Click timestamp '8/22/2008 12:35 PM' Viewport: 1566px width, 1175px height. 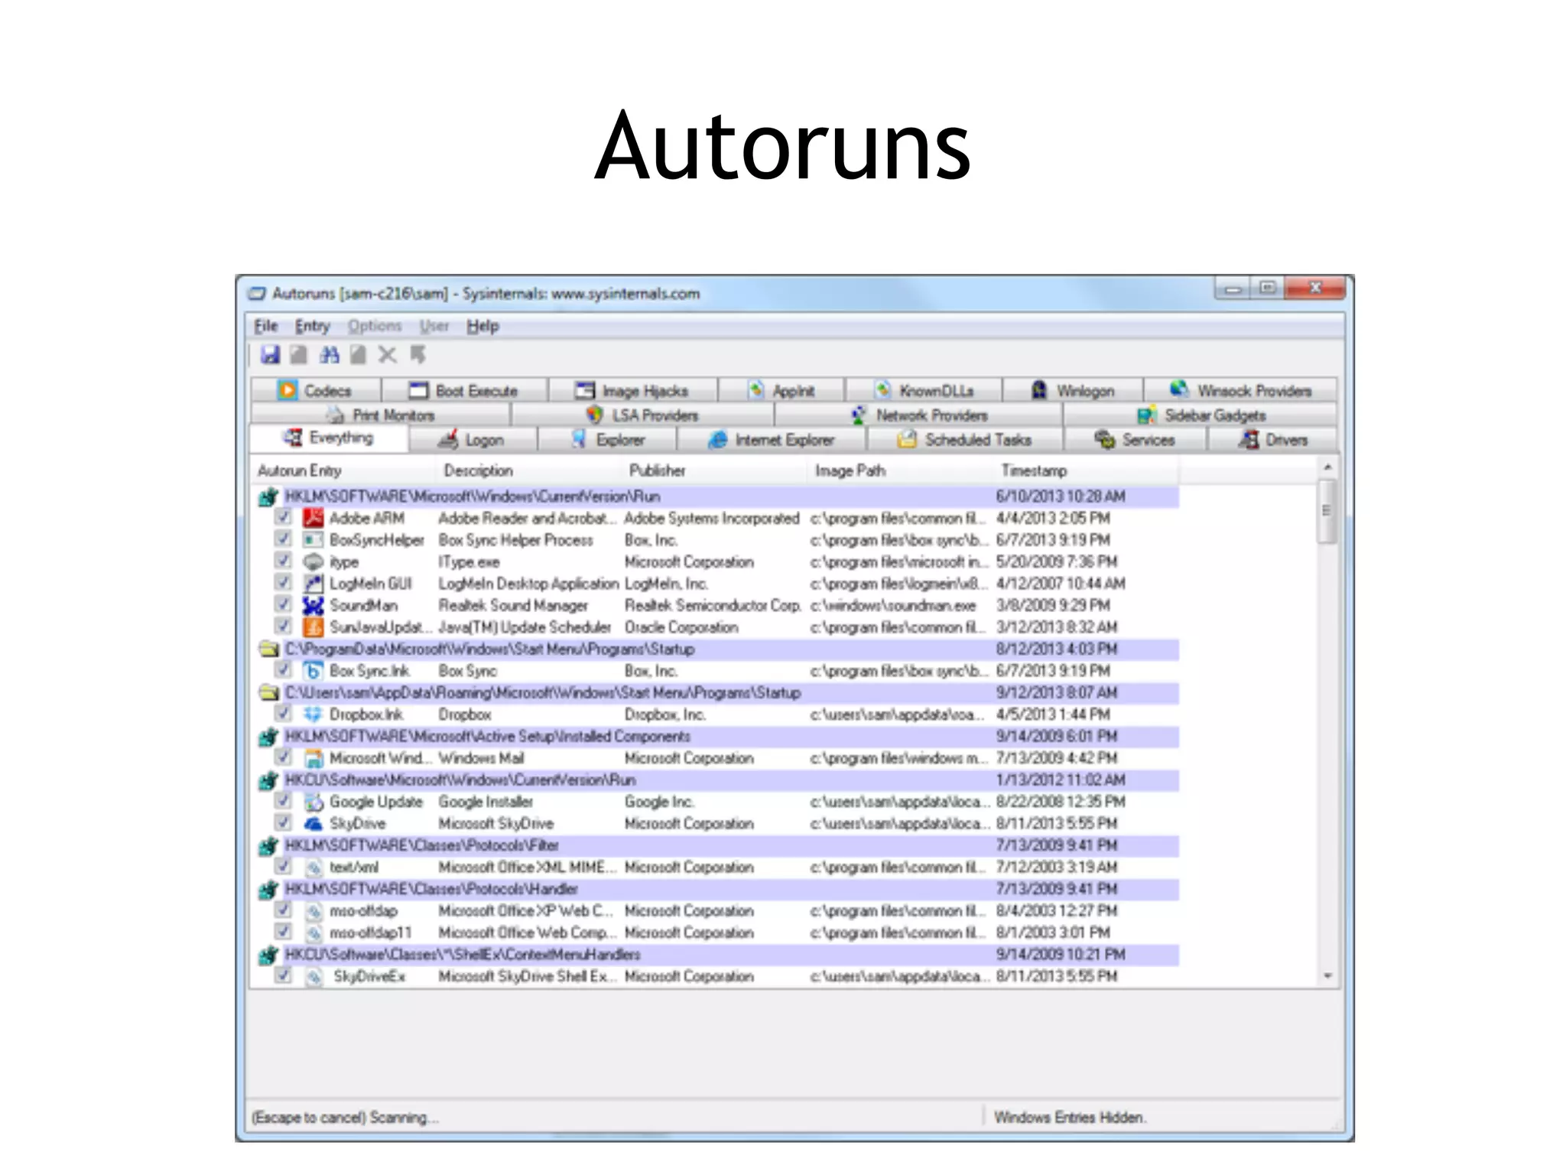click(1061, 802)
